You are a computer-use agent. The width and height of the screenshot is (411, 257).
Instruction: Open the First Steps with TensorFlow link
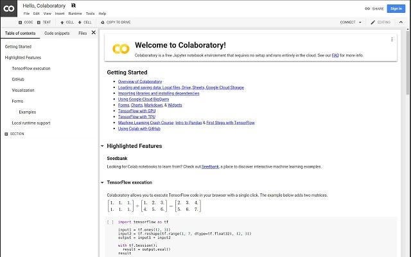[231, 123]
